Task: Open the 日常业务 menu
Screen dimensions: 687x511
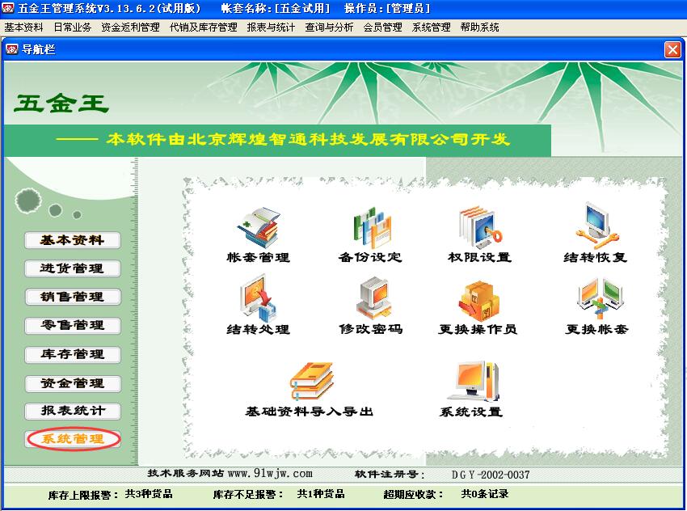Action: coord(72,27)
